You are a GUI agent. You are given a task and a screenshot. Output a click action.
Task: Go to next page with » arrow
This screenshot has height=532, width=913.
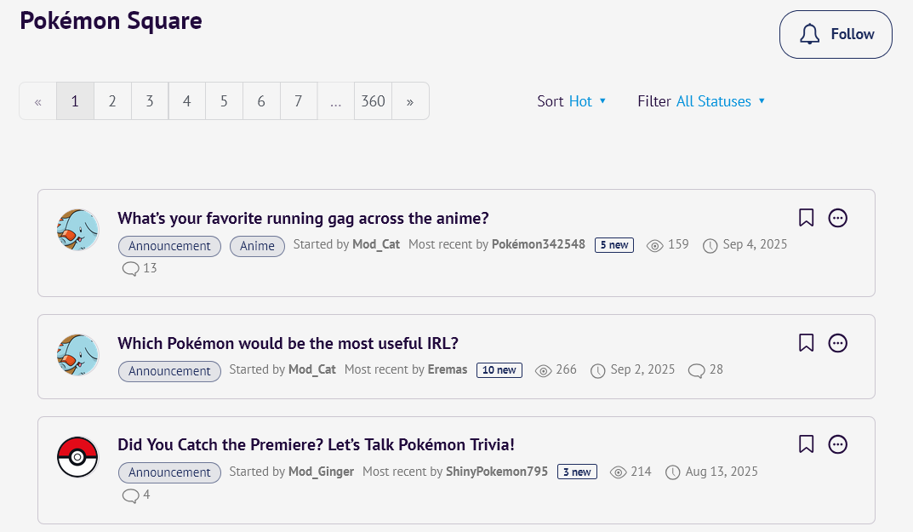pyautogui.click(x=410, y=101)
